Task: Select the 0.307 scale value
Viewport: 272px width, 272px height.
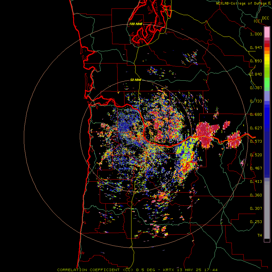Action: click(x=256, y=209)
